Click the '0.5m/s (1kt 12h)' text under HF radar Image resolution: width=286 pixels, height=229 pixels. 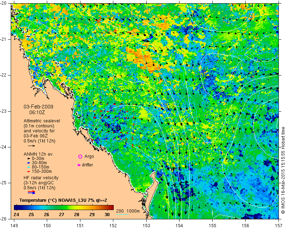tap(39, 188)
